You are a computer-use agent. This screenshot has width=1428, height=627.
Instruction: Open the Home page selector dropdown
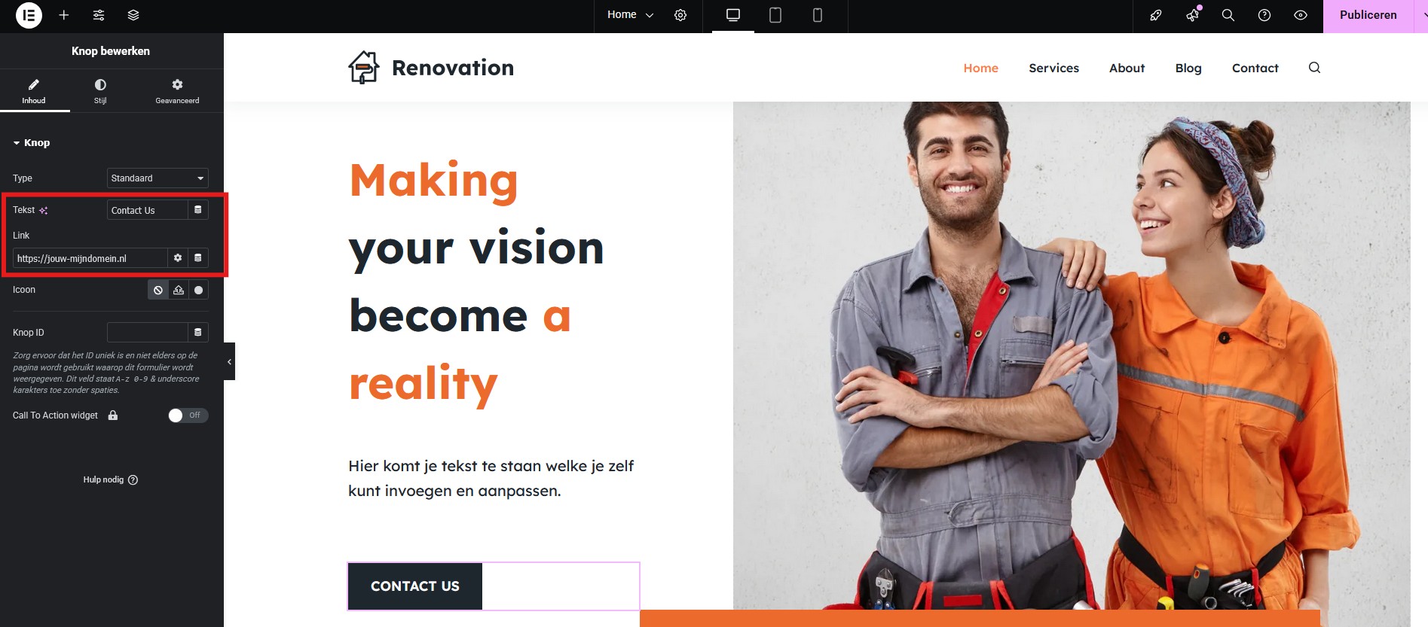pos(630,15)
